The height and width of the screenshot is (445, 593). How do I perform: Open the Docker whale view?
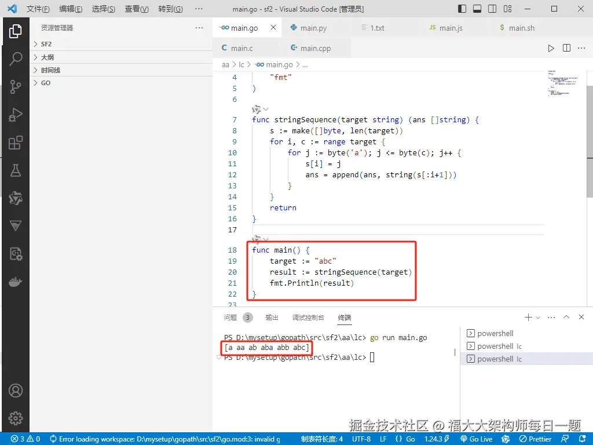16,282
